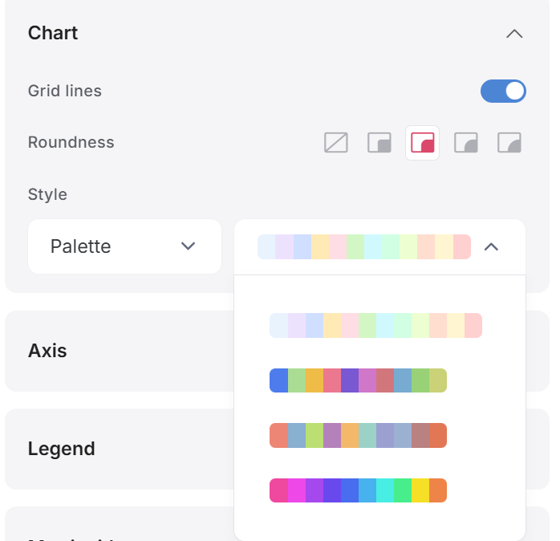Click the Style label
Screen dimensions: 560x541
[47, 195]
